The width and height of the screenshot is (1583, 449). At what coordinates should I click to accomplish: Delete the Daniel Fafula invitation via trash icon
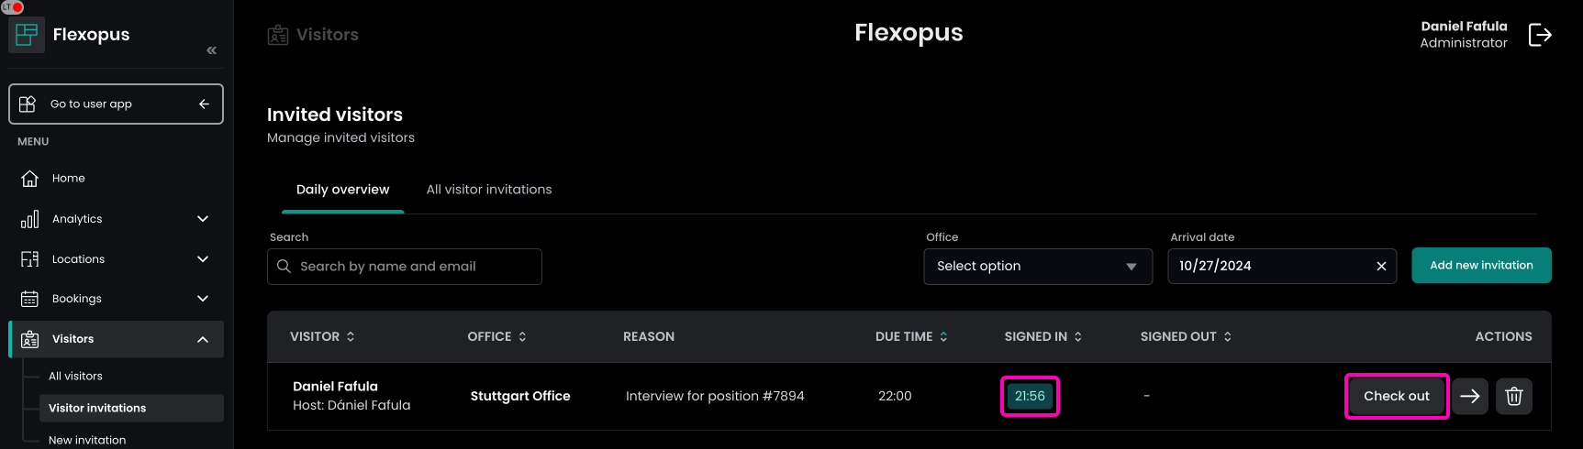click(x=1513, y=396)
